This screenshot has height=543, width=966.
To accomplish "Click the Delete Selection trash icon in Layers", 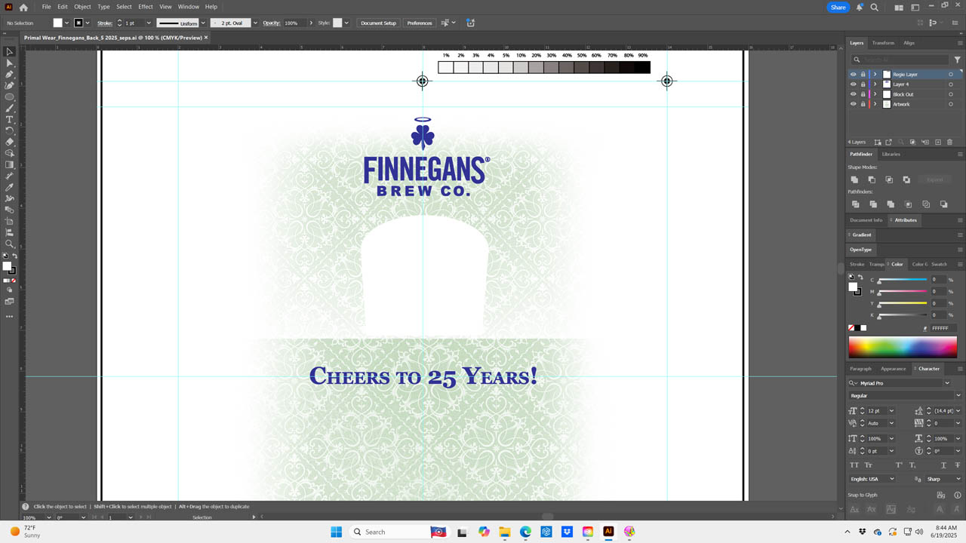I will click(949, 142).
